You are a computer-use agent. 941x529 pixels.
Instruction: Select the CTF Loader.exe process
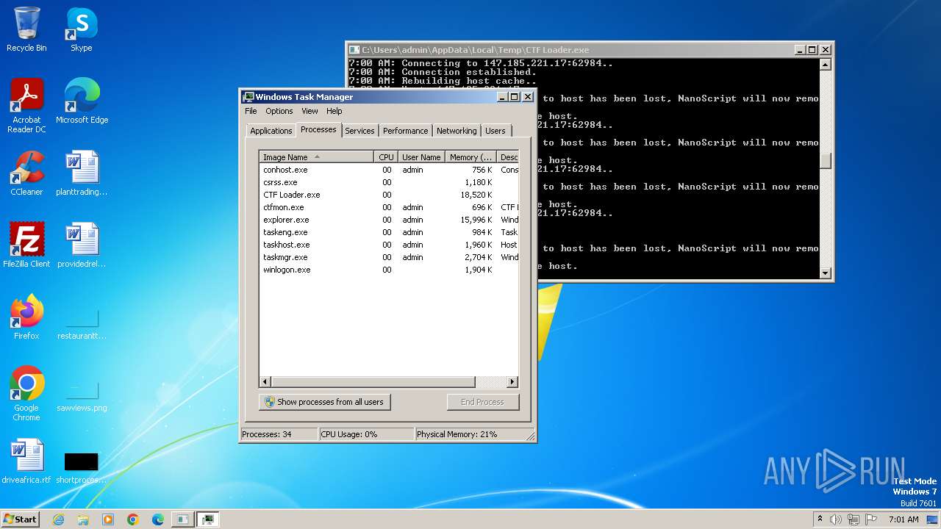(389, 195)
